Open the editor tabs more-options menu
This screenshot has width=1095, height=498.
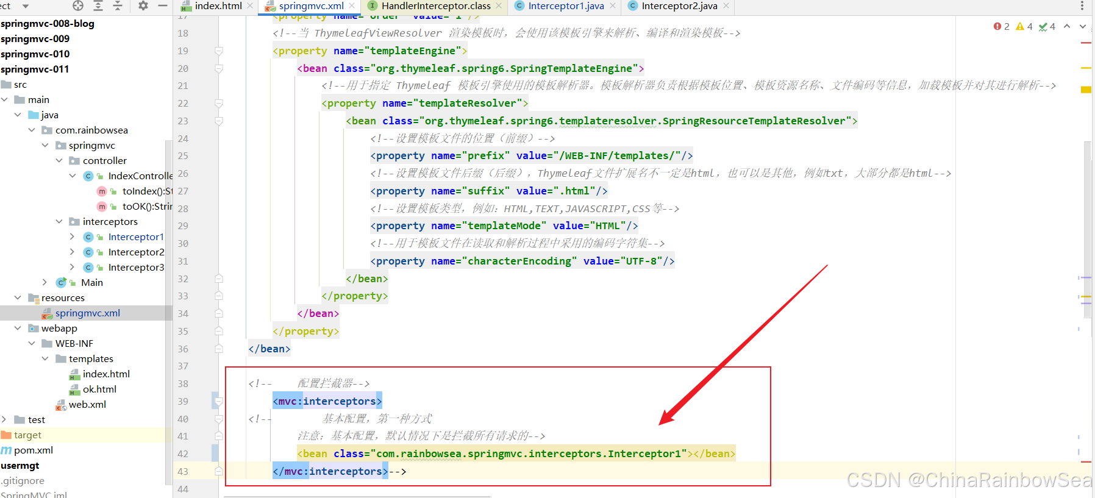(1082, 6)
